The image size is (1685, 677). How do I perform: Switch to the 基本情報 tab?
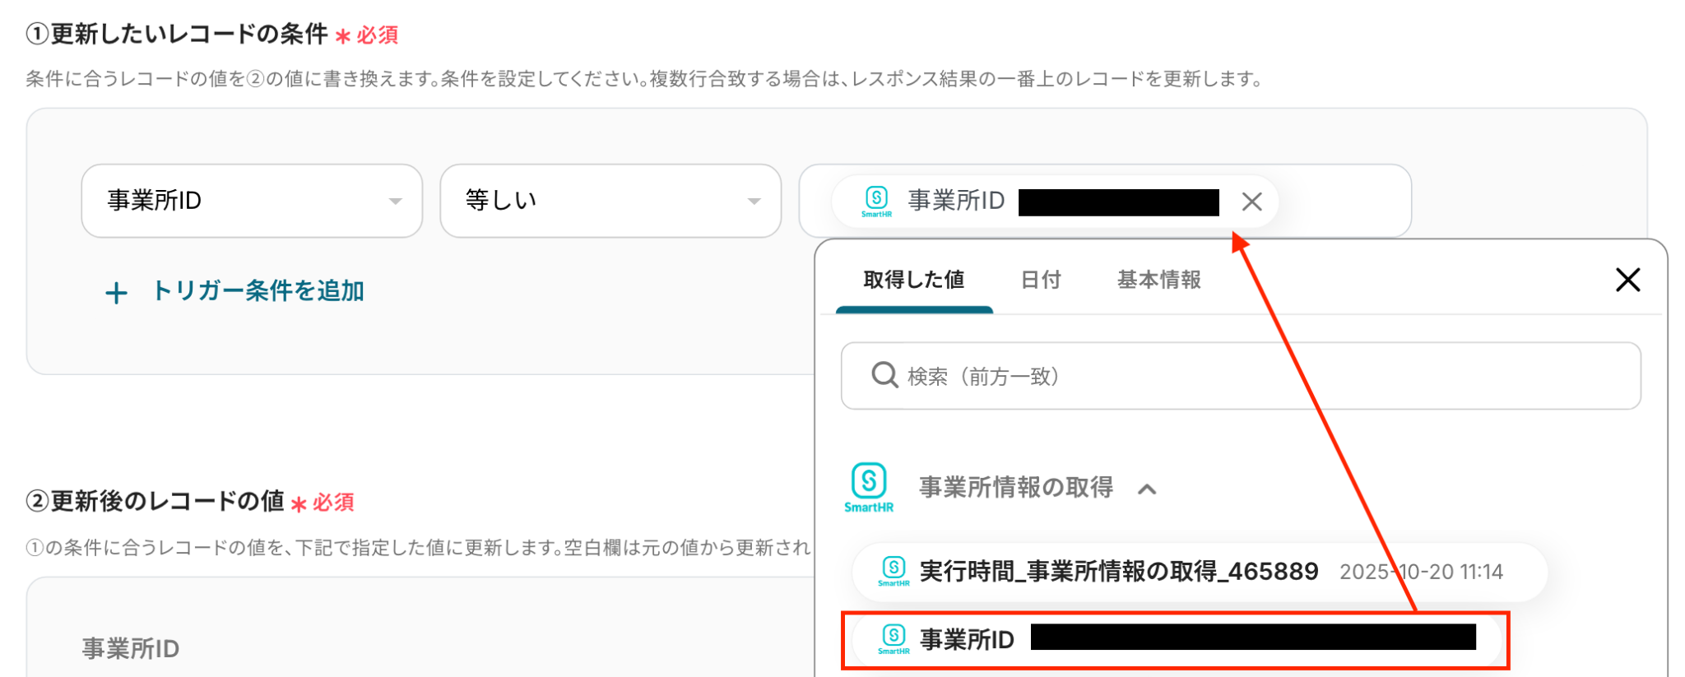1158,281
